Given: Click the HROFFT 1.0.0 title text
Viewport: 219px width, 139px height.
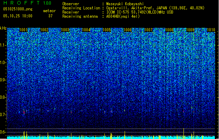Looking at the screenshot, I should click(28, 3).
